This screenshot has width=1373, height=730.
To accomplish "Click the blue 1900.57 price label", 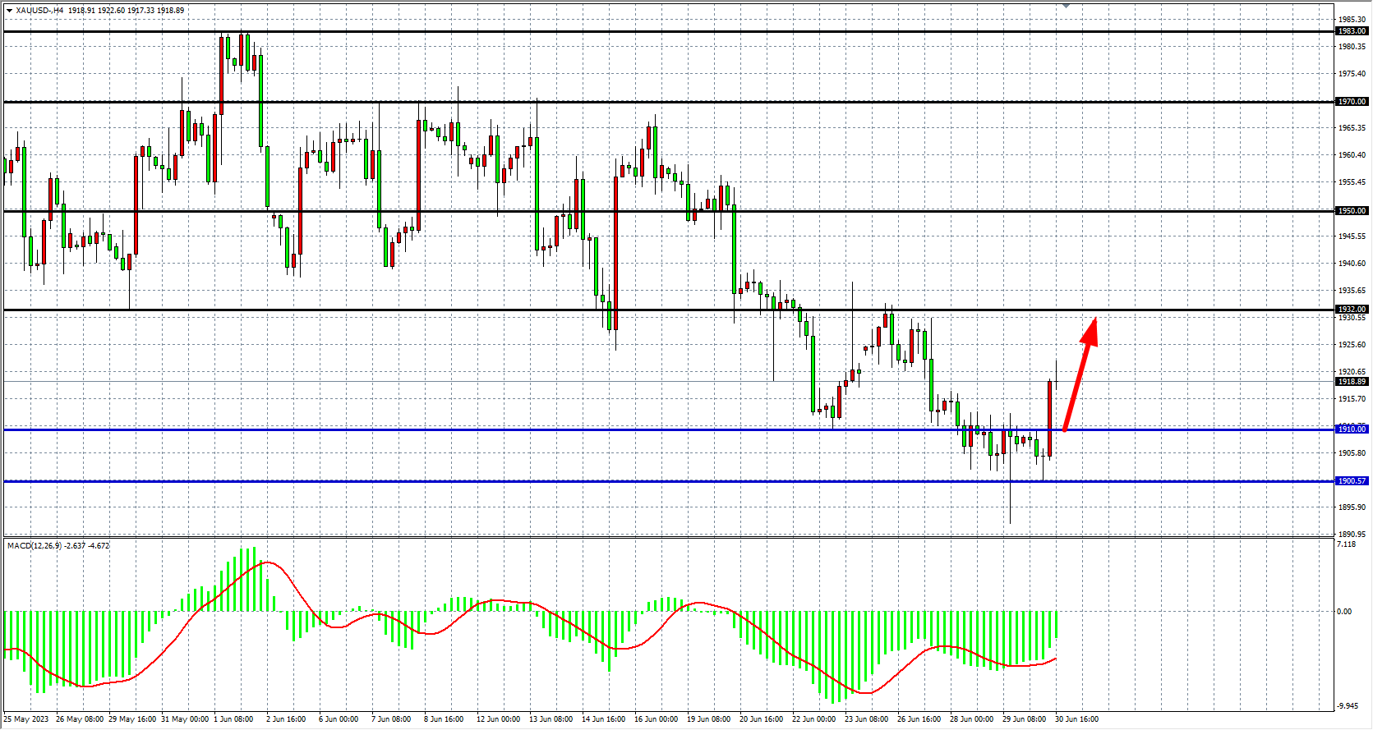I will (x=1352, y=481).
